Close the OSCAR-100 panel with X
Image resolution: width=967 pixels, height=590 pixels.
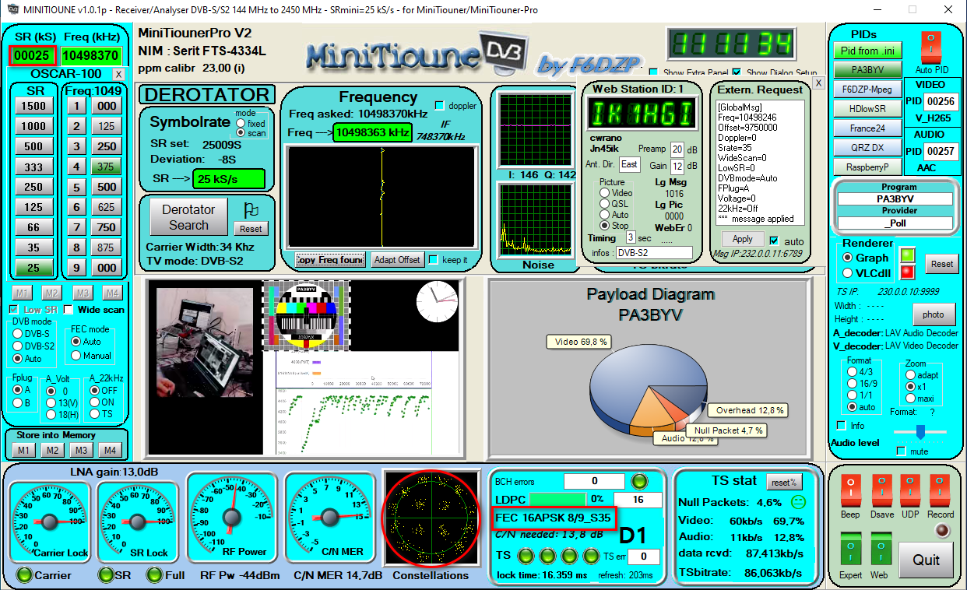tap(118, 74)
